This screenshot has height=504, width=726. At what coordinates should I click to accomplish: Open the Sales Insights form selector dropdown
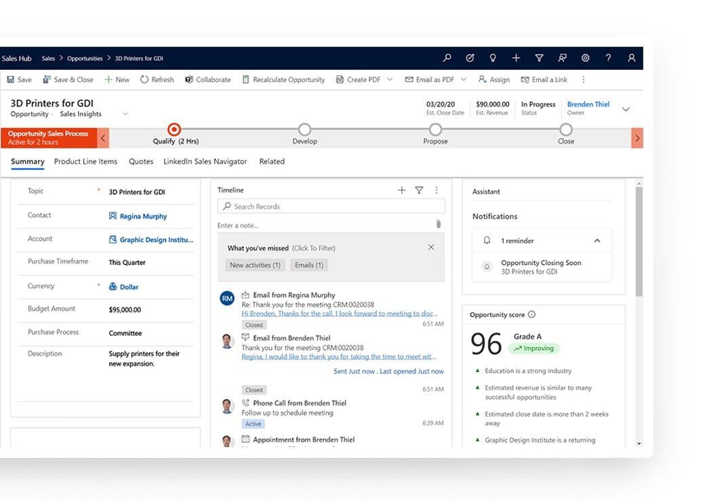pyautogui.click(x=125, y=114)
